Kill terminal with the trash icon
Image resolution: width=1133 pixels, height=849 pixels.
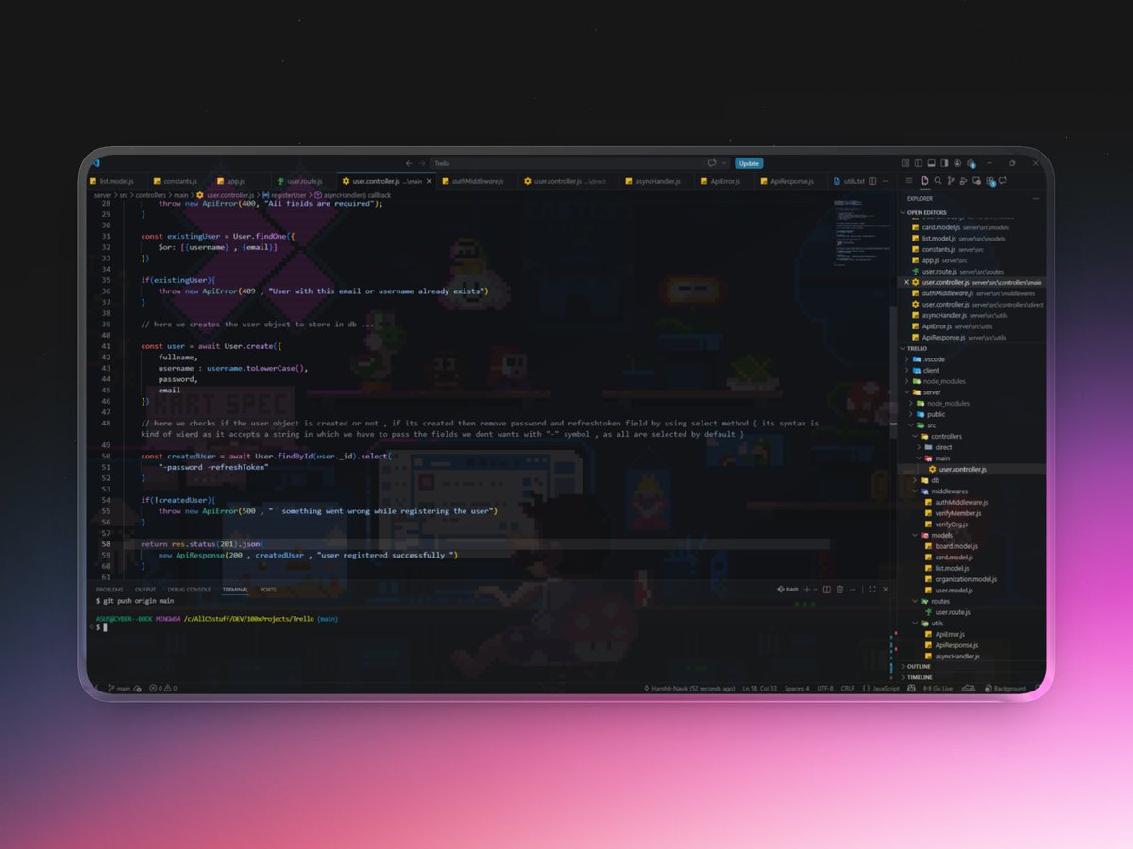(839, 590)
